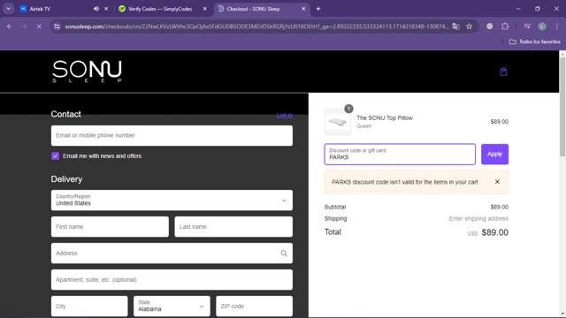Click the SONU Sleep logo
The image size is (566, 318).
pos(87,71)
